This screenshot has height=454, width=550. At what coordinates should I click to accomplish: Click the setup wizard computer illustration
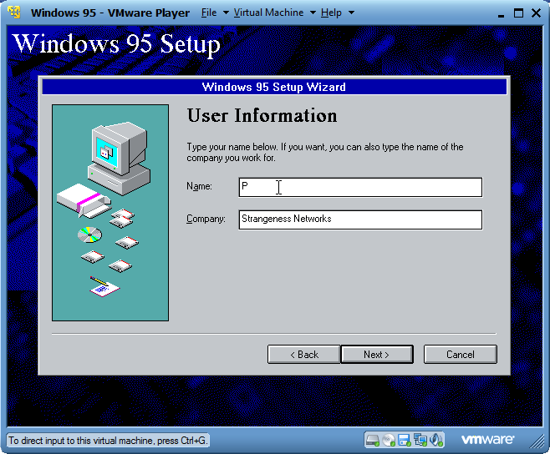pyautogui.click(x=110, y=213)
